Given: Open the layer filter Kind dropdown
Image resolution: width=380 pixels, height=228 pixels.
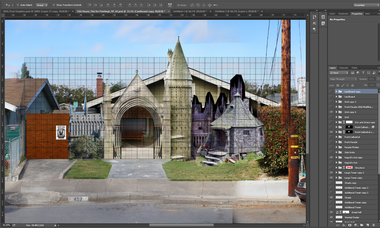Looking at the screenshot, I should tap(339, 73).
